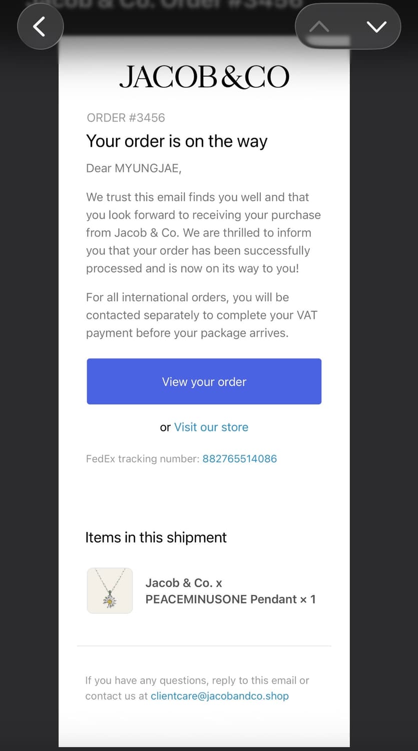Tap the daisy pendant product thumbnail
Screen dimensions: 418x751
coord(110,590)
